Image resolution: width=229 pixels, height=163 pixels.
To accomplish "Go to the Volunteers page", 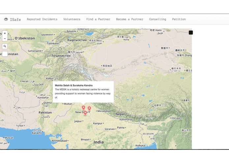I will click(x=72, y=19).
